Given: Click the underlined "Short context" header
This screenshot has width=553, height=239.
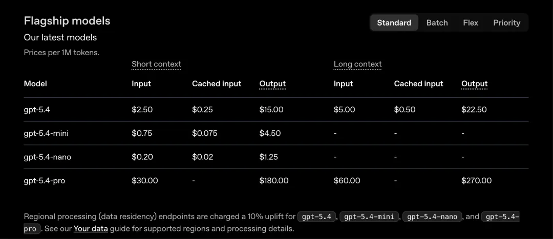Looking at the screenshot, I should coord(156,64).
